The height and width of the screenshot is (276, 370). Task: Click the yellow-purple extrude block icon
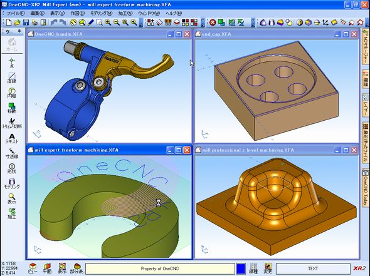(x=280, y=23)
